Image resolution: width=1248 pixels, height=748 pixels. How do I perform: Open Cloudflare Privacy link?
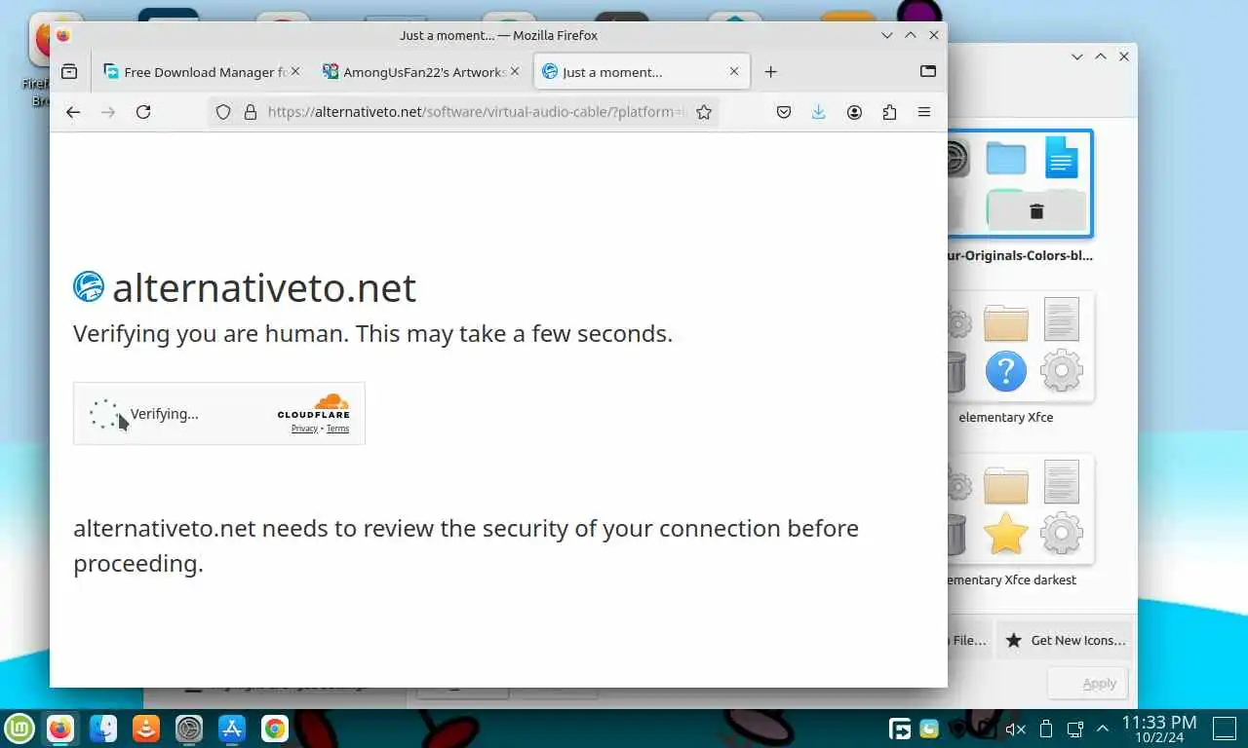pos(304,429)
